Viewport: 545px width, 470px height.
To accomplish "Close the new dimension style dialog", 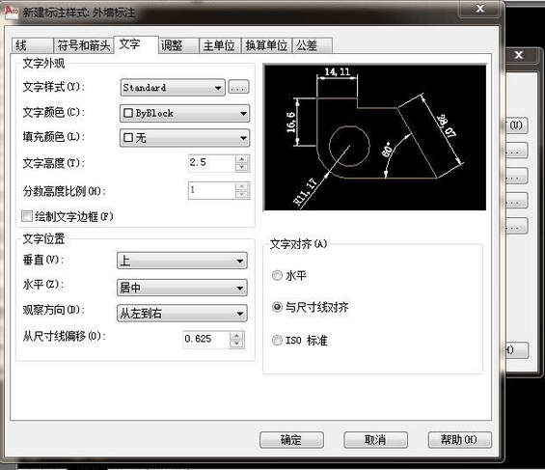I will click(480, 9).
